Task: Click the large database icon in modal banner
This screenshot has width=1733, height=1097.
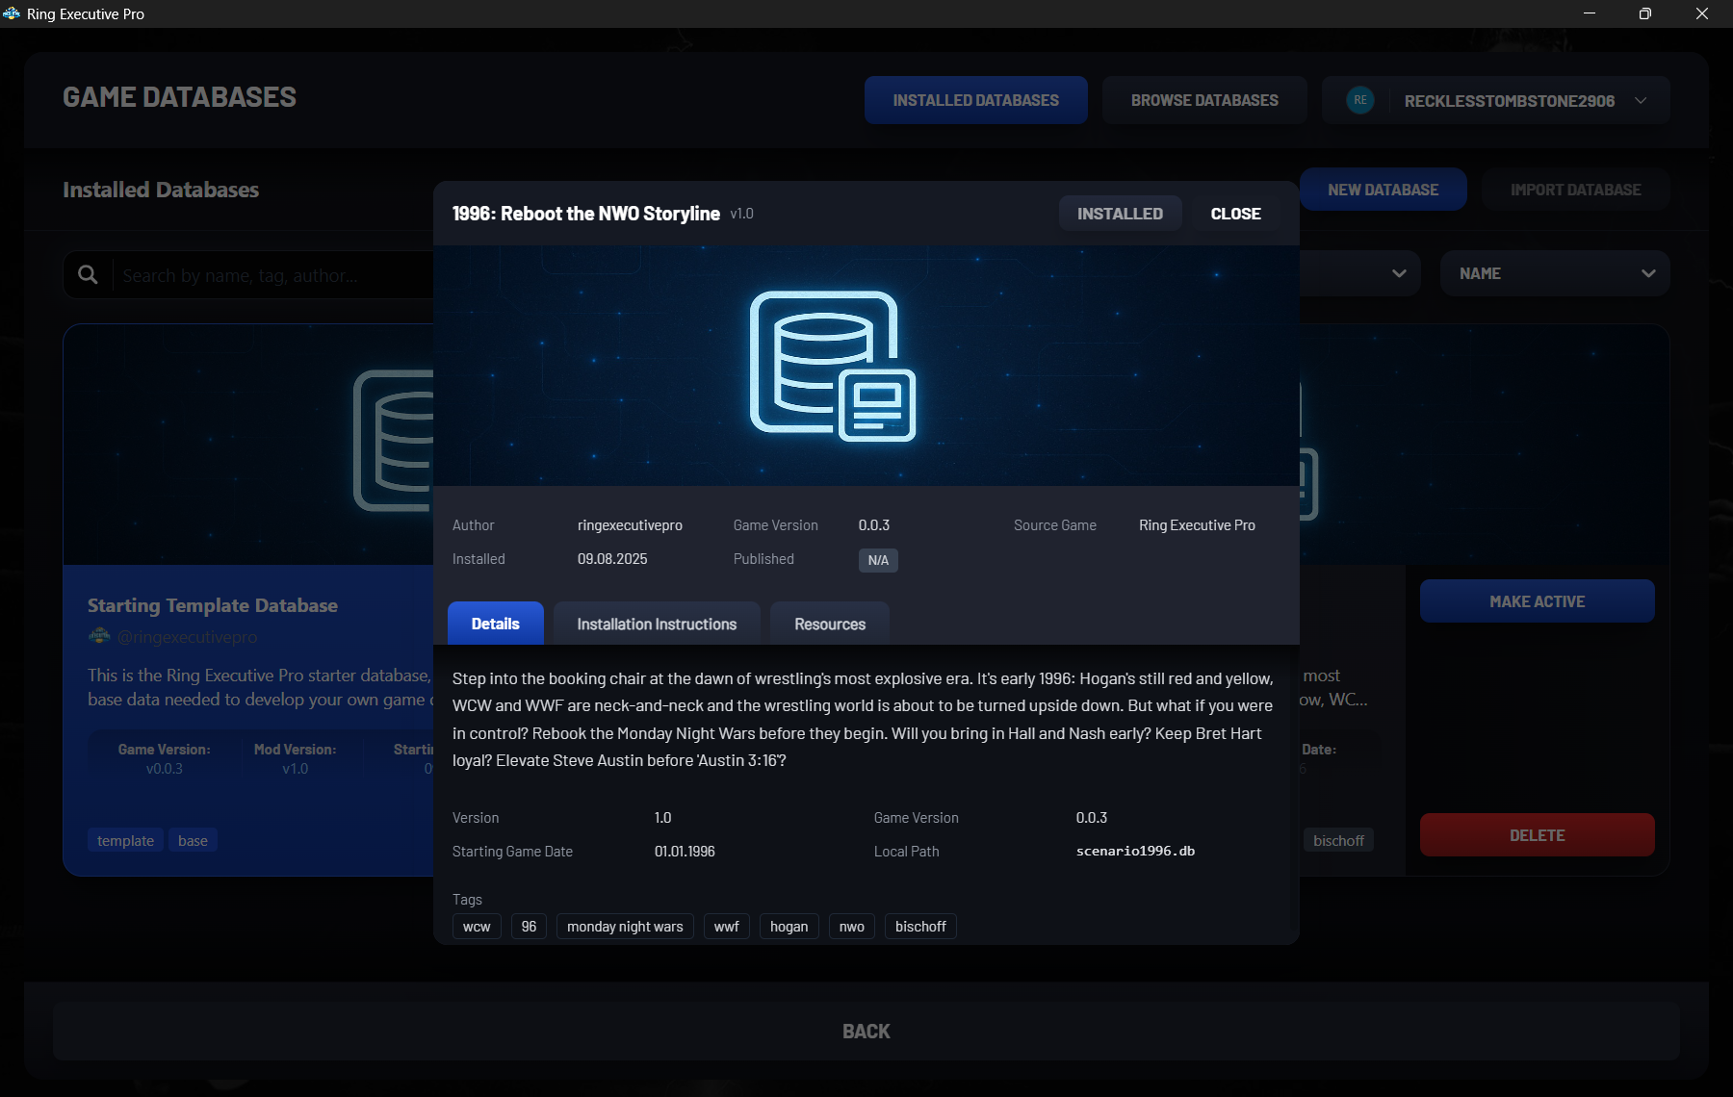Action: [833, 366]
